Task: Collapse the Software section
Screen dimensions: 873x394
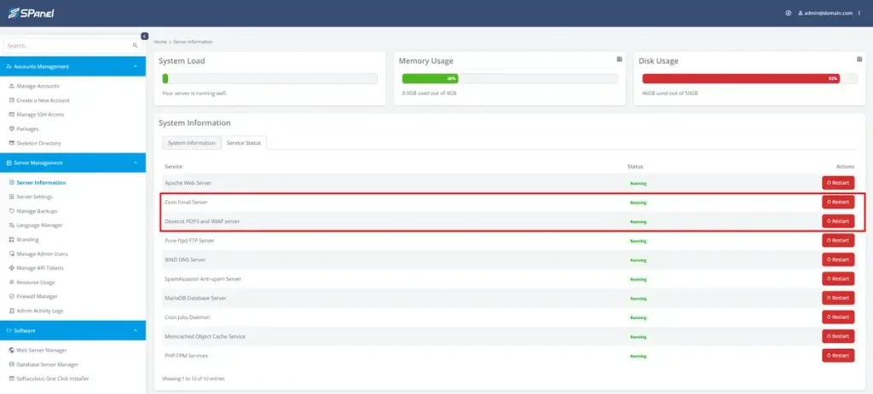Action: point(72,331)
